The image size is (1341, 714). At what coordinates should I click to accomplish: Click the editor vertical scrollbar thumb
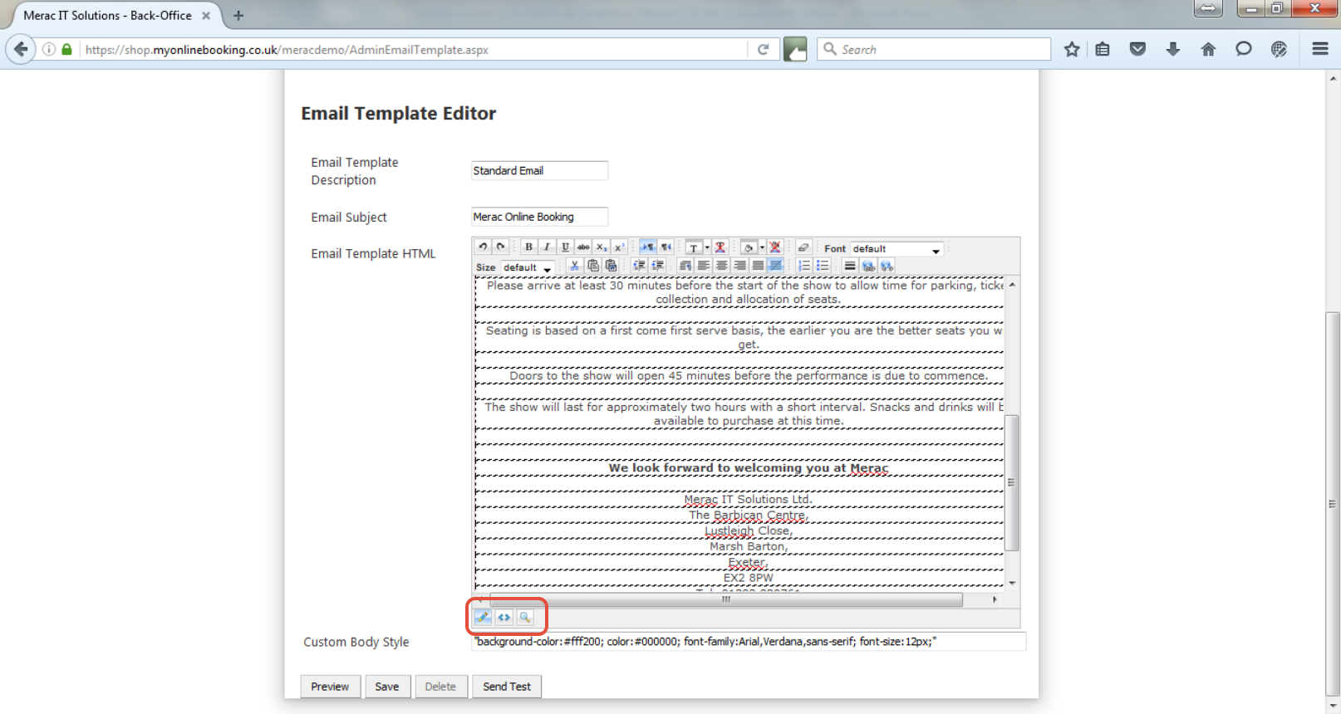point(1012,482)
